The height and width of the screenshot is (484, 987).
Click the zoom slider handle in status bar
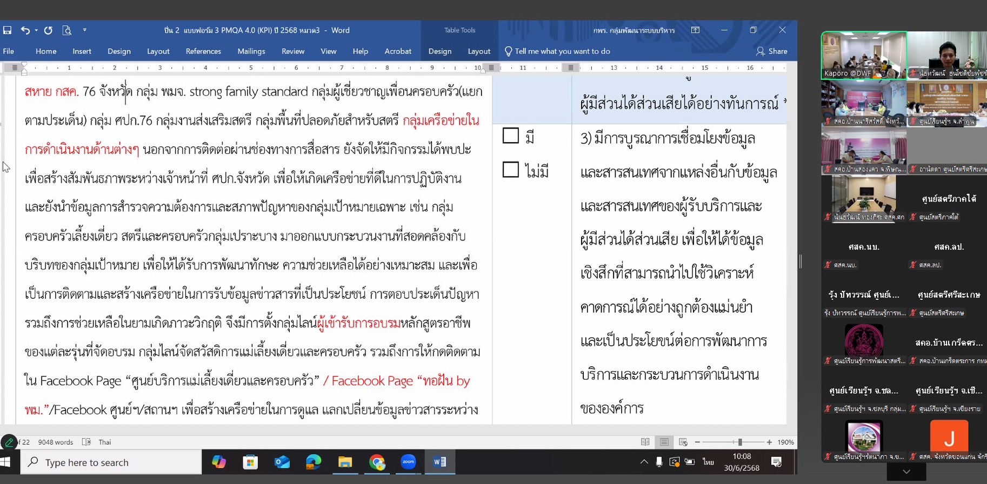739,442
